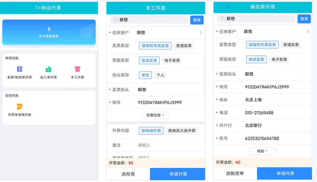Go back in 手工开票 header

click(113, 8)
